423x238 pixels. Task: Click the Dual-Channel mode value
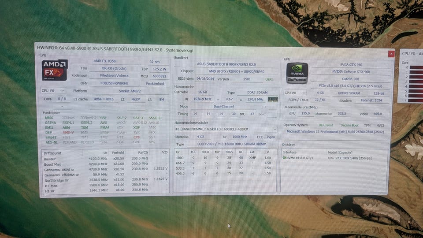[224, 107]
